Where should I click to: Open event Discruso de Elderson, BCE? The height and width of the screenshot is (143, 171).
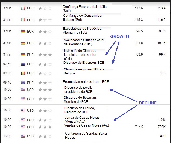pos(84,63)
